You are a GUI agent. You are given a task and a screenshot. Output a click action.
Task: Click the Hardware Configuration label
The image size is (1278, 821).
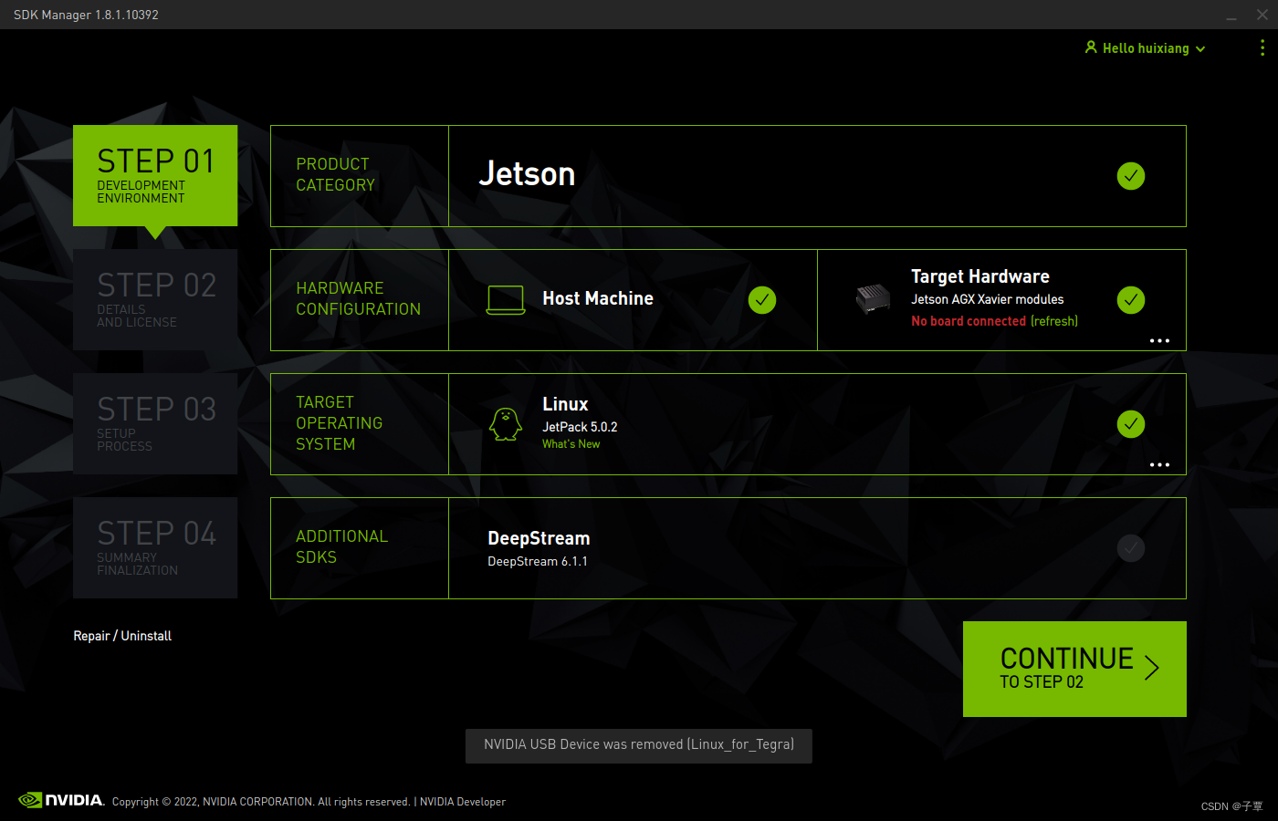[358, 298]
